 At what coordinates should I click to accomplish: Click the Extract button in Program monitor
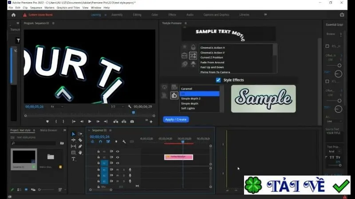pos(124,121)
